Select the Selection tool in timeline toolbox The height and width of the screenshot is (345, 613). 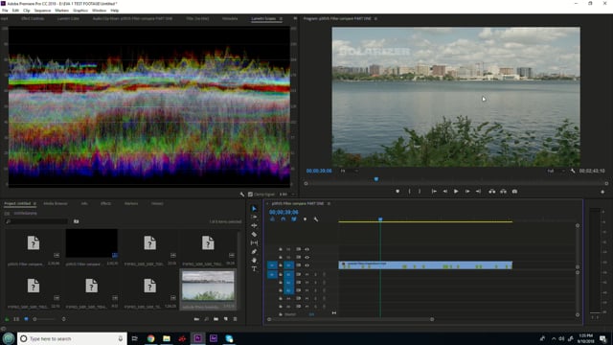click(254, 209)
